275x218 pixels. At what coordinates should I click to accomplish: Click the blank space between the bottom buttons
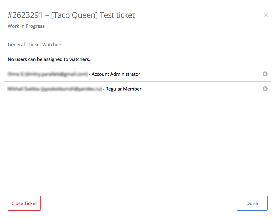(x=139, y=203)
